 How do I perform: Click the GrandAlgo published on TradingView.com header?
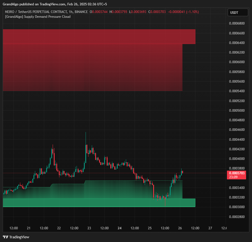55,4
